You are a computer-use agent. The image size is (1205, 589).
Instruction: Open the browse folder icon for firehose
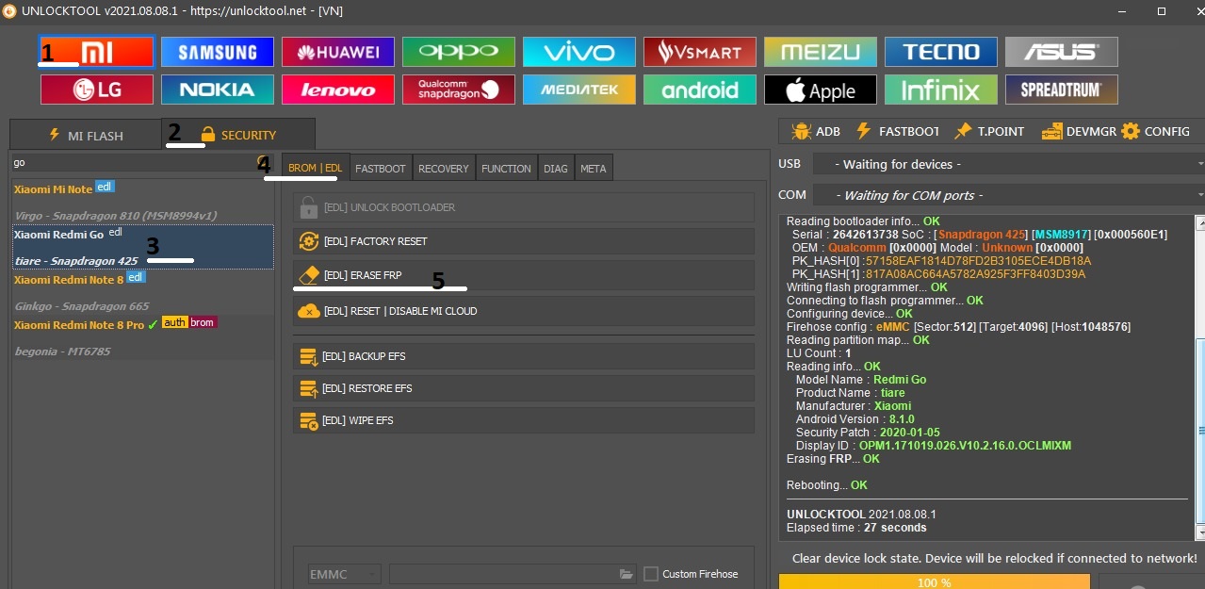tap(627, 574)
